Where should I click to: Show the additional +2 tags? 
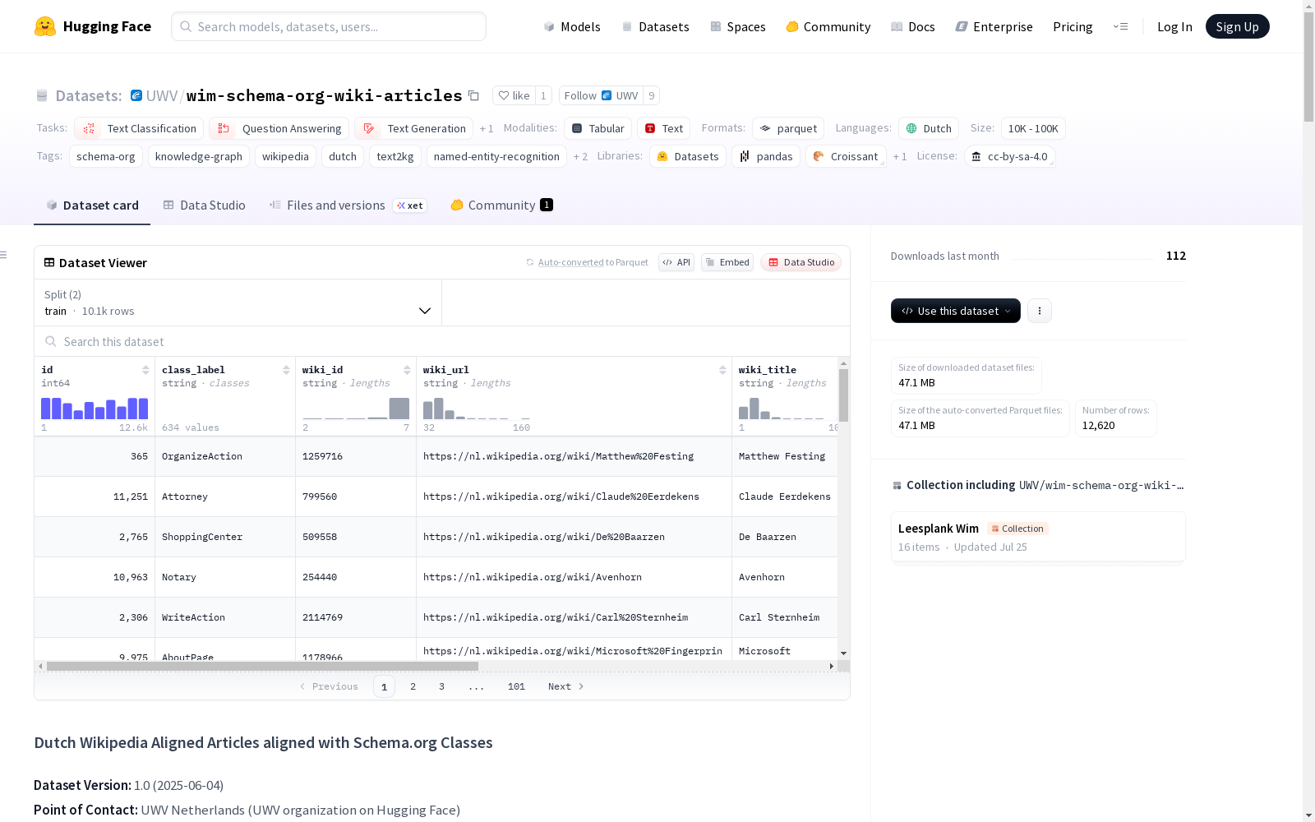(x=580, y=156)
